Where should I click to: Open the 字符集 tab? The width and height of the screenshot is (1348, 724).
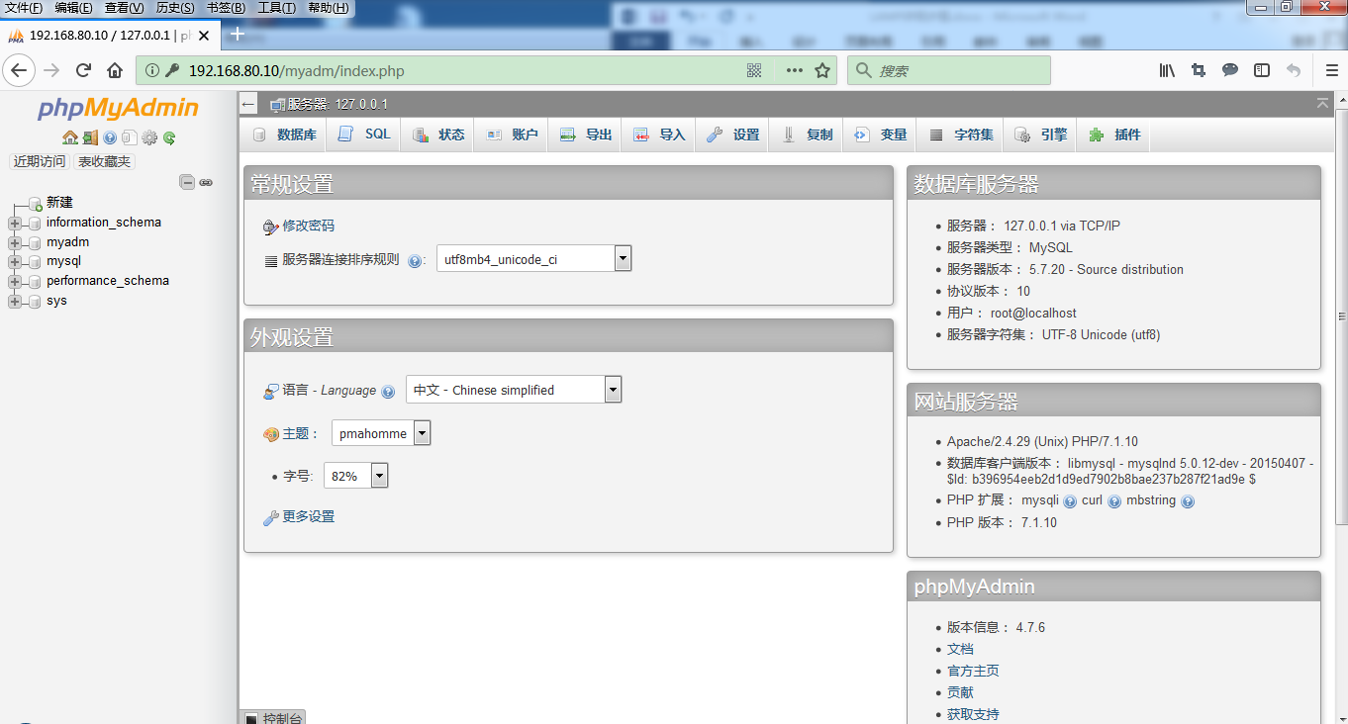(961, 135)
